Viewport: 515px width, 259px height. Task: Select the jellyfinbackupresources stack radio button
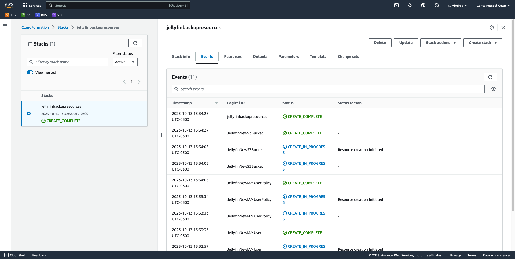[x=29, y=114]
